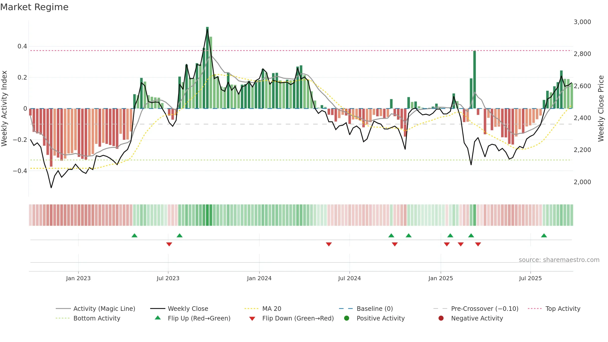Click the black line swatch for Weekly Close
Screen dimensions: 608x342
[x=158, y=309]
